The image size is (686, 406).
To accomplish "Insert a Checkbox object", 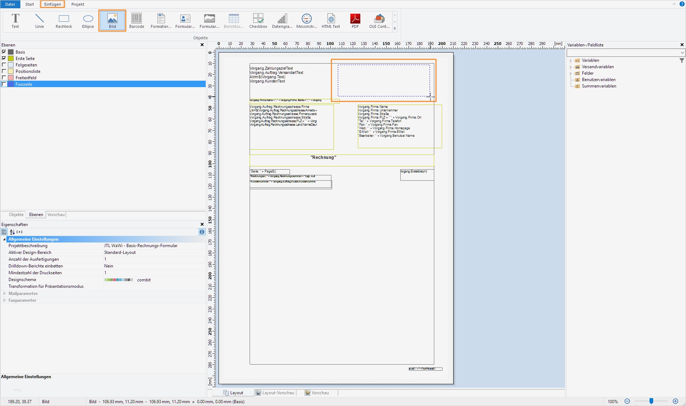I will pyautogui.click(x=258, y=21).
